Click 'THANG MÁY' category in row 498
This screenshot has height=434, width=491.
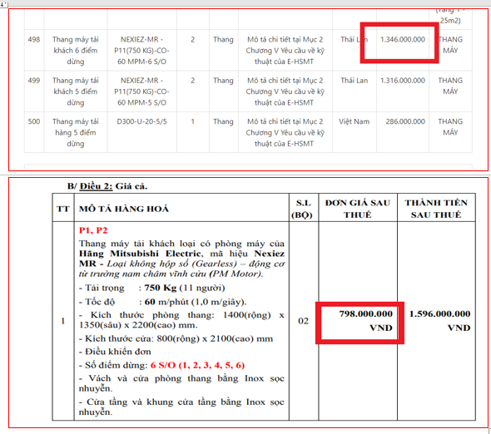click(x=450, y=45)
